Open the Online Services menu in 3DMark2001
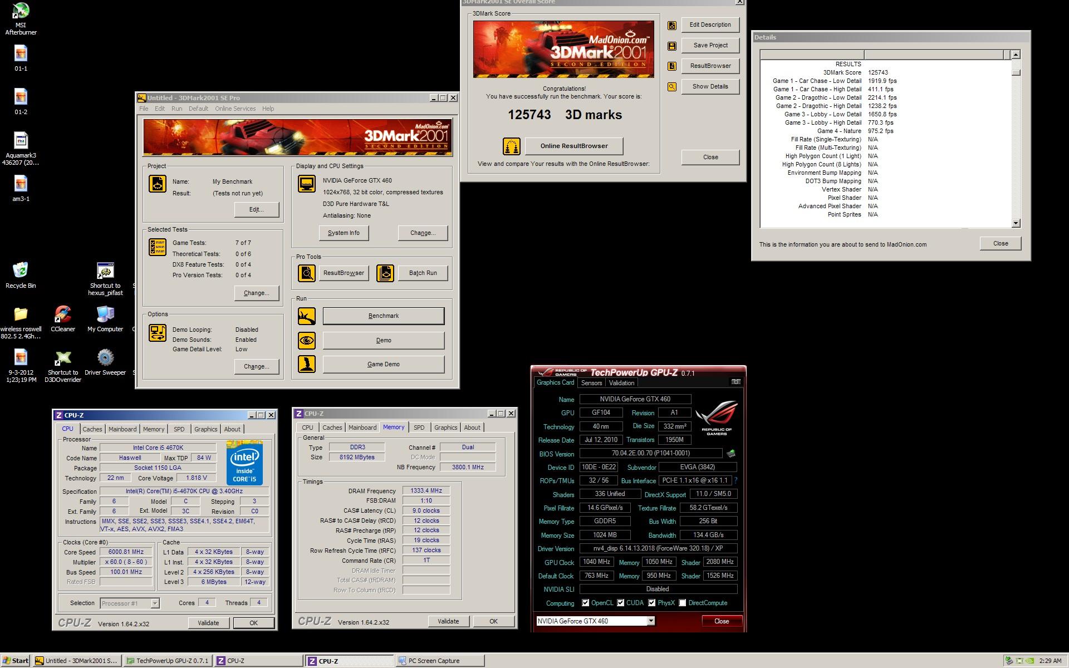Screen dimensions: 1069x668 (236, 109)
